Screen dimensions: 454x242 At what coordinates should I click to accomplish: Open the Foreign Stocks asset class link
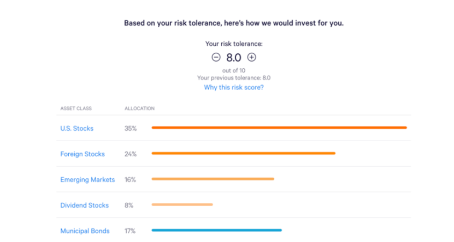(82, 154)
